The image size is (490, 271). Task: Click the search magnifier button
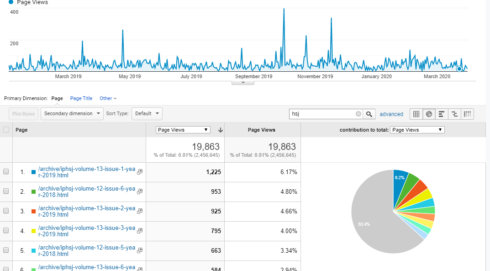[370, 114]
